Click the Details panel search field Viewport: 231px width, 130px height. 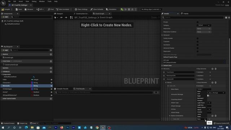pos(193,18)
